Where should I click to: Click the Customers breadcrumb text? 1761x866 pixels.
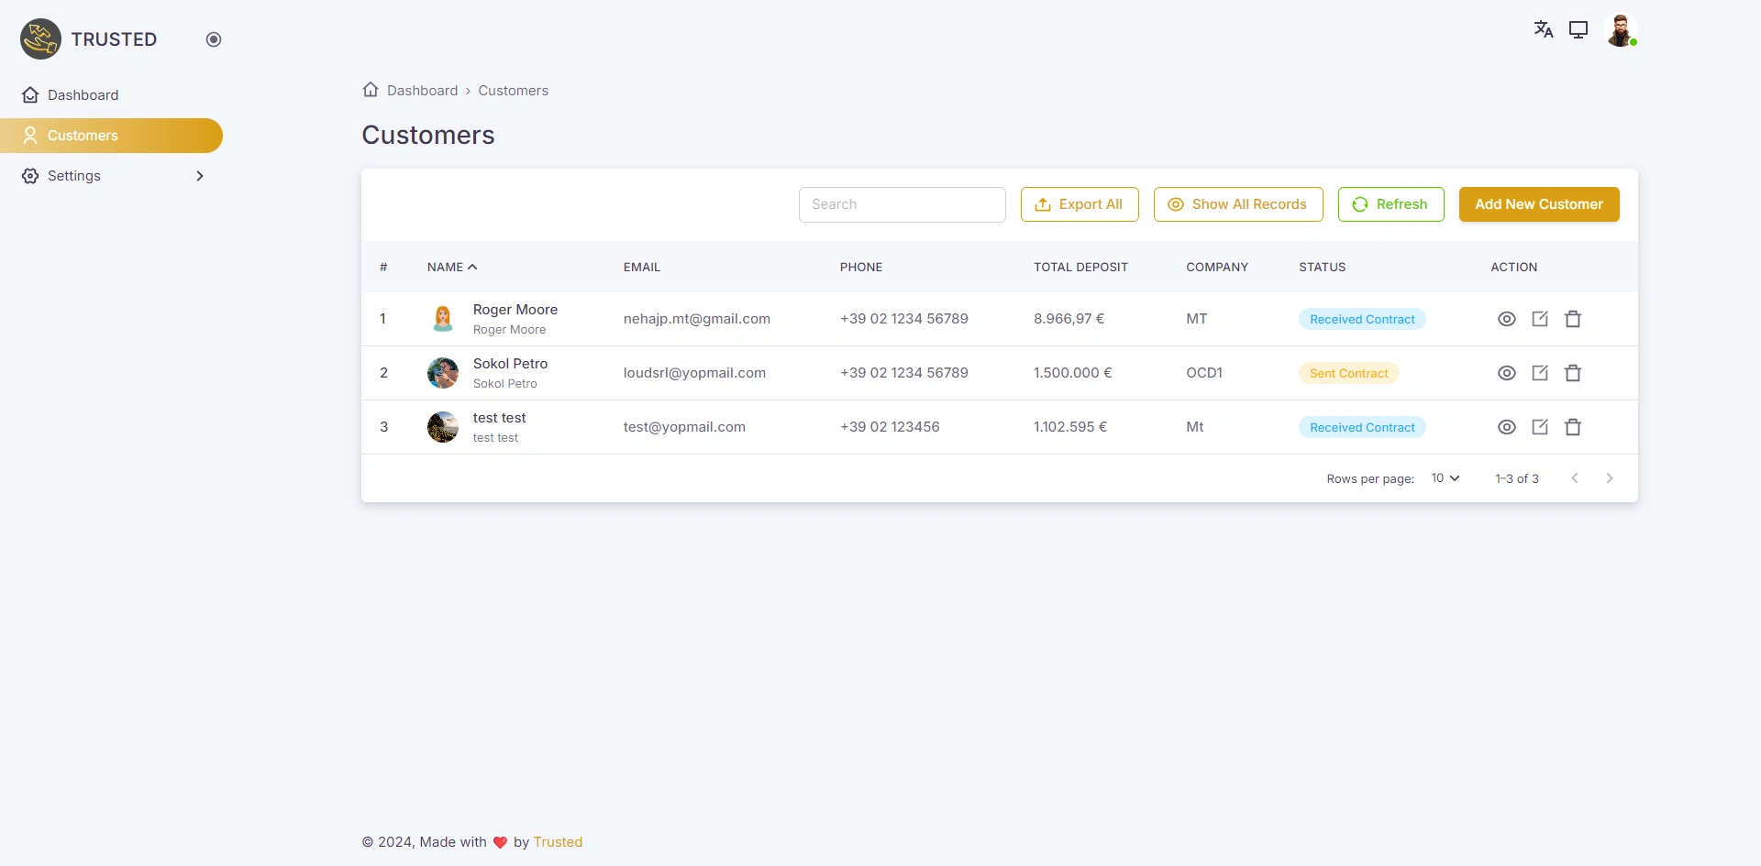pyautogui.click(x=513, y=91)
